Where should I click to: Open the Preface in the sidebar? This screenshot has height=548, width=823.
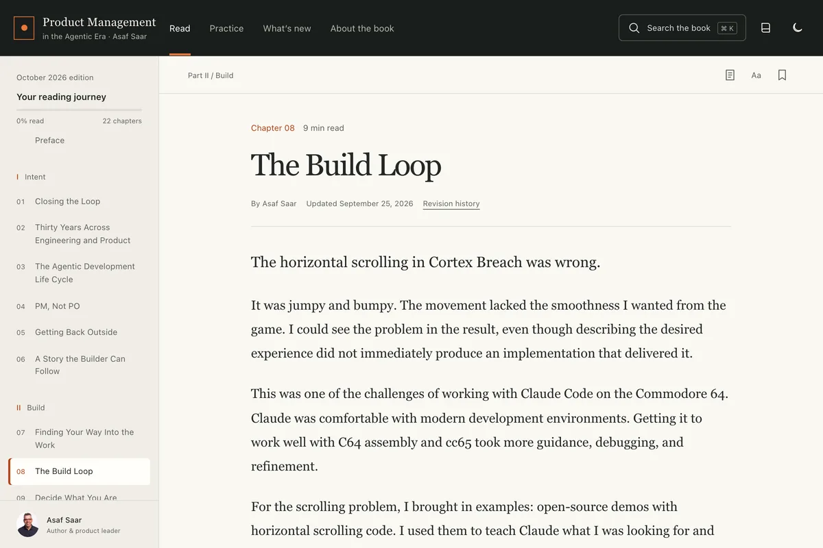(x=49, y=140)
